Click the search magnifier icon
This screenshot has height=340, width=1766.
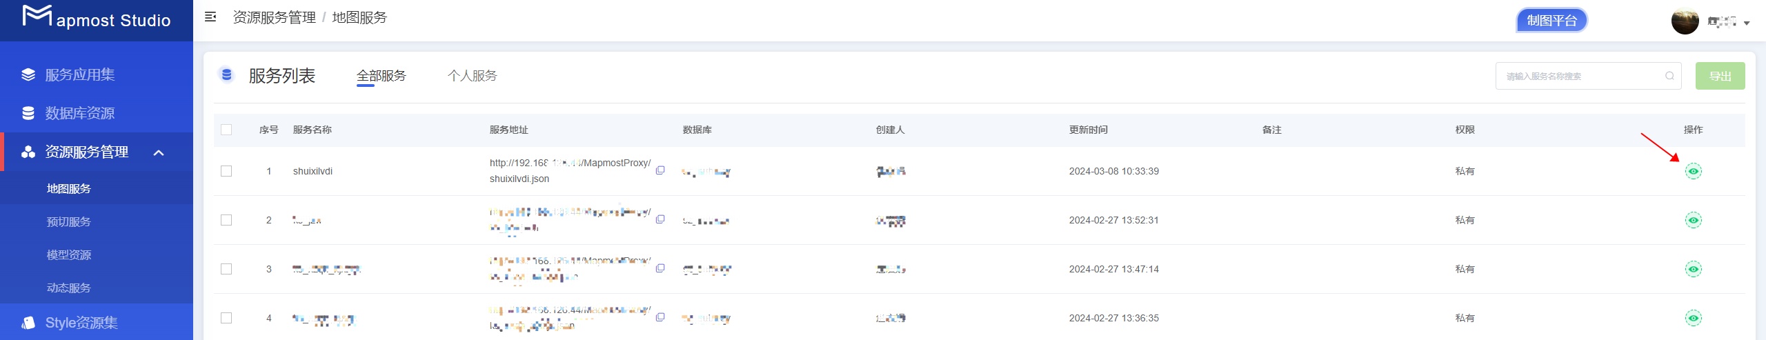1669,76
